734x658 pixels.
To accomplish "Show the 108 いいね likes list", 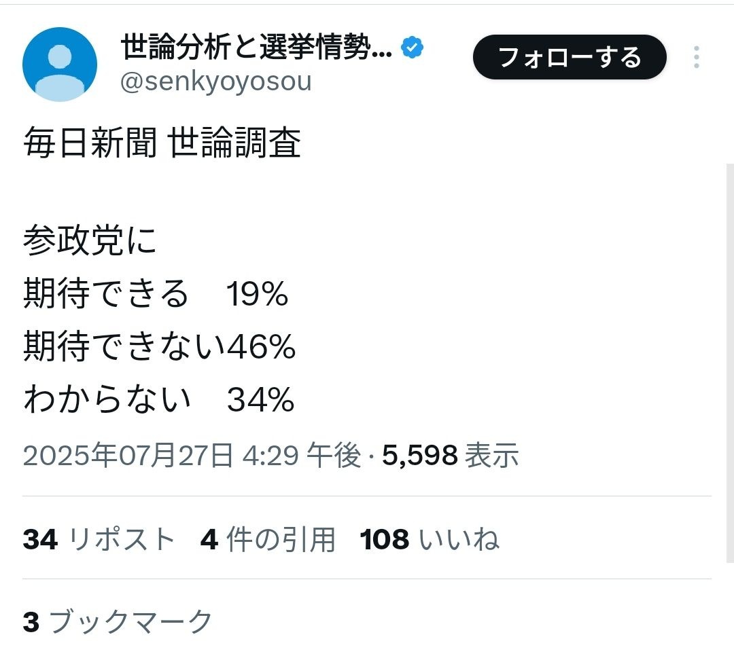I will point(430,540).
